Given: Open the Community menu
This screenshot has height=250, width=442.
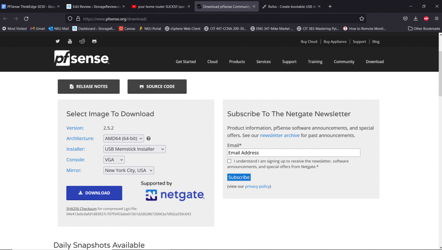Looking at the screenshot, I should [344, 61].
